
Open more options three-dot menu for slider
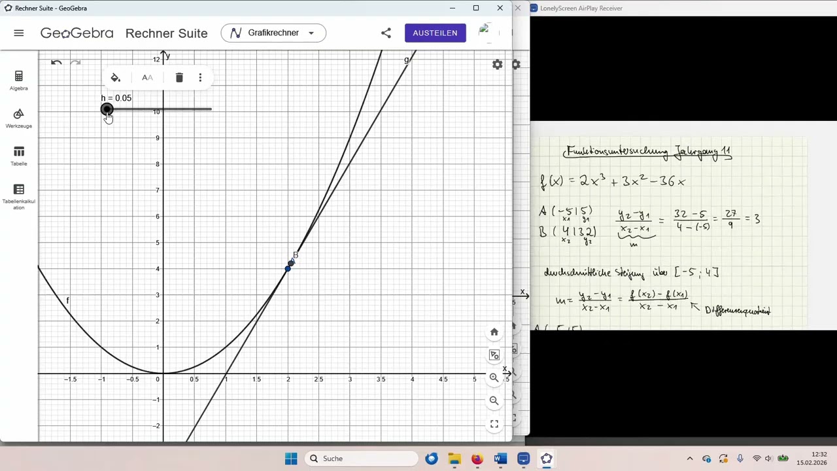(200, 78)
